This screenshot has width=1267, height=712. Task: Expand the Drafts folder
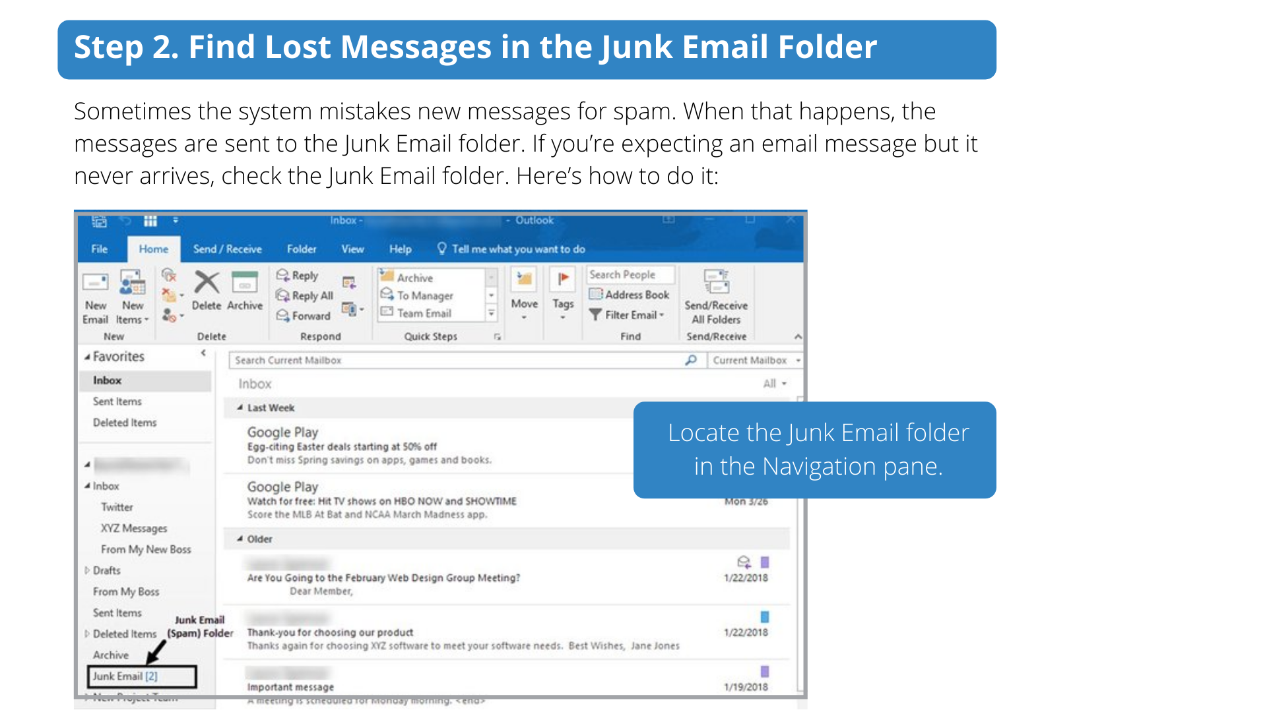(87, 571)
